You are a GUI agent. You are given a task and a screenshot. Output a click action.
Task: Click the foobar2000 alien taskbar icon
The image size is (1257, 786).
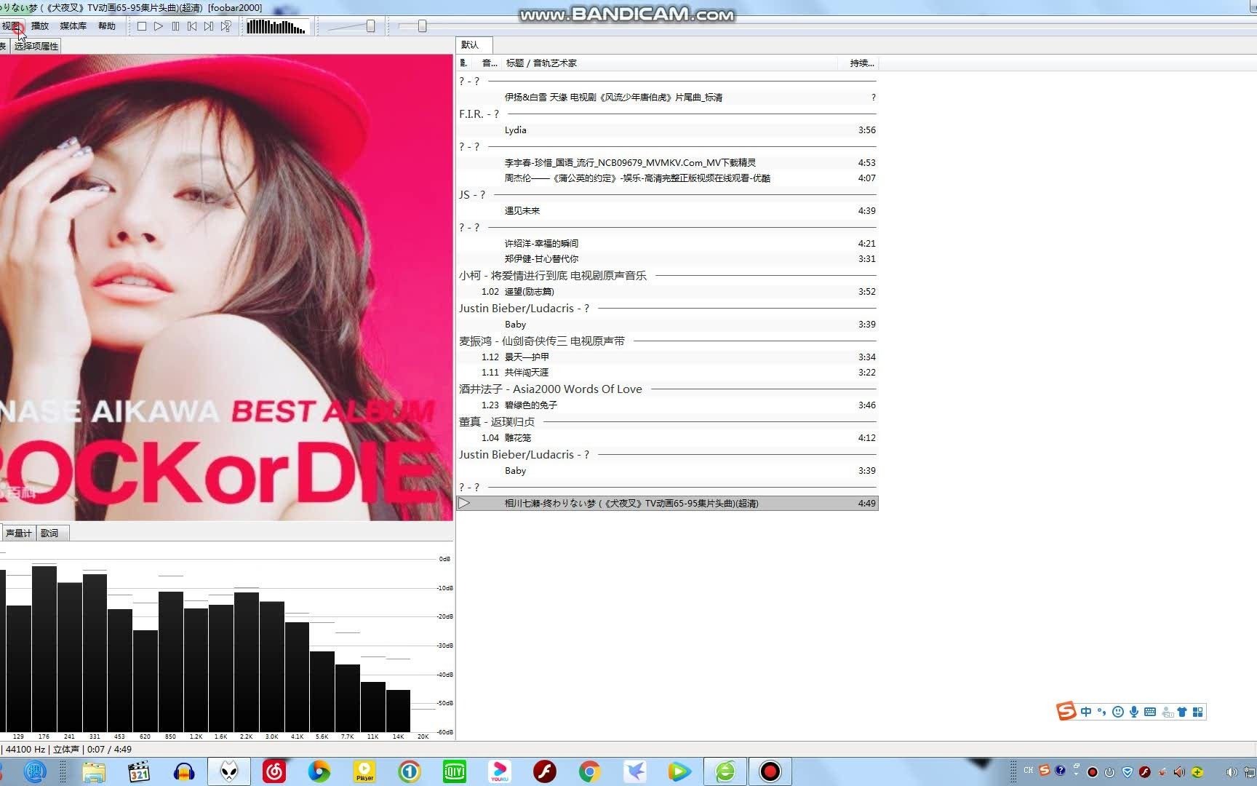pos(229,771)
